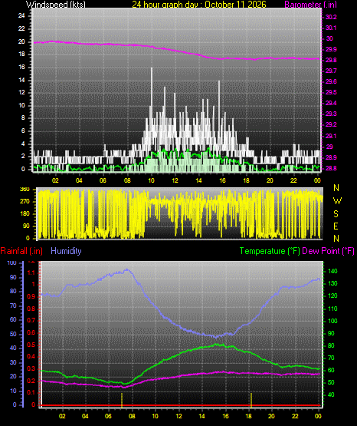
Task: Select humidity axis value 50
Action: 13,334
